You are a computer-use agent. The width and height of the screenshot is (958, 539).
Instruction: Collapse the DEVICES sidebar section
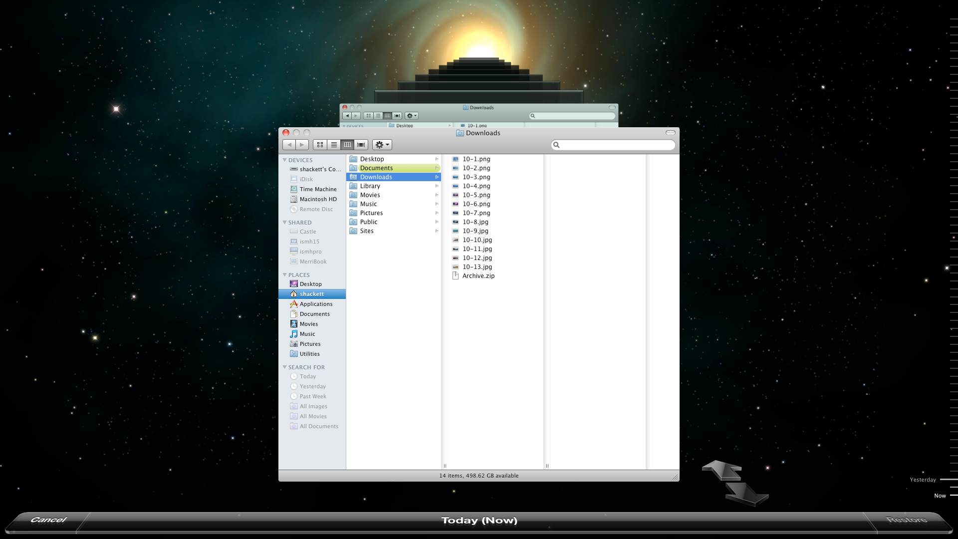(x=284, y=160)
